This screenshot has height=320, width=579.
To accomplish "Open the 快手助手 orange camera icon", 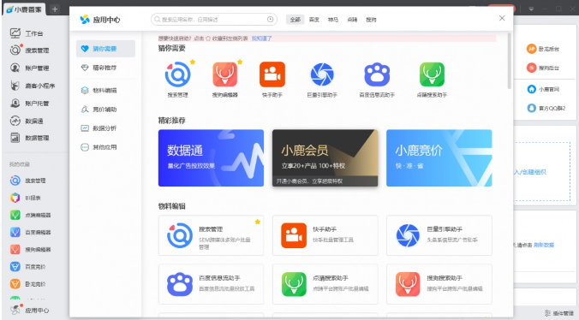I will click(x=272, y=74).
